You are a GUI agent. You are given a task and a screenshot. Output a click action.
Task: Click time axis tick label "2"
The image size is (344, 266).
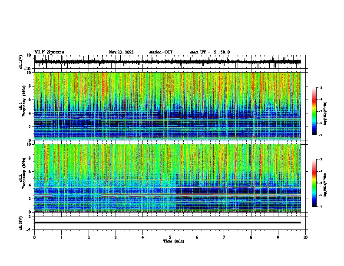[89, 237]
